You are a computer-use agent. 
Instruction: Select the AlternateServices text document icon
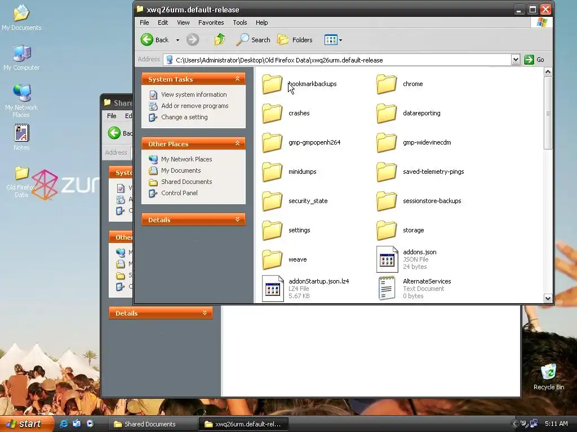pos(387,289)
